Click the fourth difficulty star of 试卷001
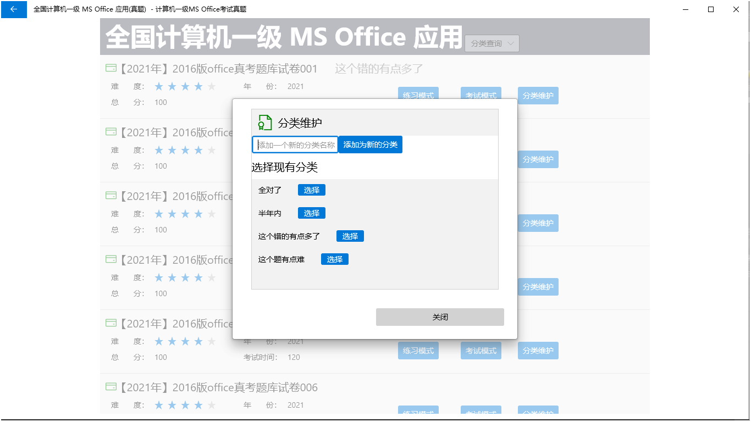751x422 pixels. click(198, 86)
